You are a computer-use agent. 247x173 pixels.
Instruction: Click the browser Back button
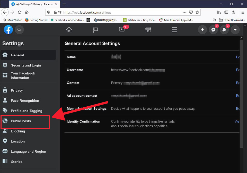[x=5, y=12]
